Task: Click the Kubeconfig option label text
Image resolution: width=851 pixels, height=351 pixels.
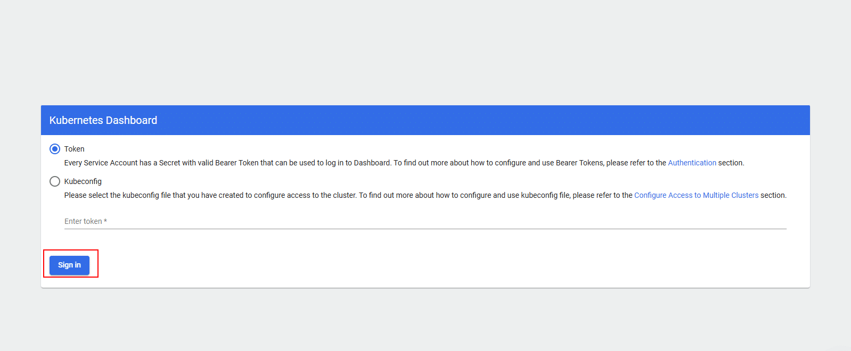Action: (83, 181)
